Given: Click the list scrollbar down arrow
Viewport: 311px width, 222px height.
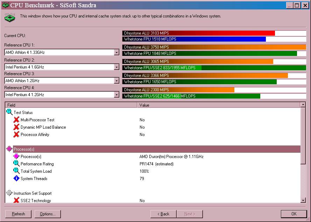Looking at the screenshot, I should click(x=303, y=200).
